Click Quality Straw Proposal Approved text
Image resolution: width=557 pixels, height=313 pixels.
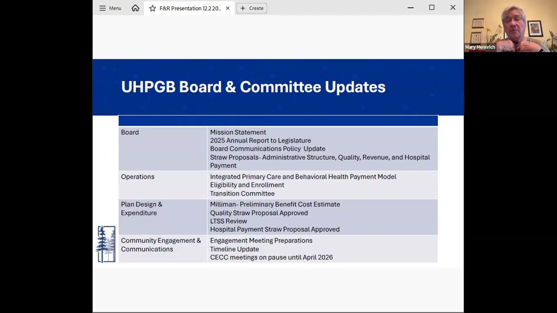click(x=259, y=213)
